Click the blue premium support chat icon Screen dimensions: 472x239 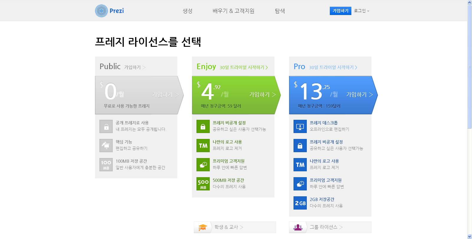(x=300, y=184)
